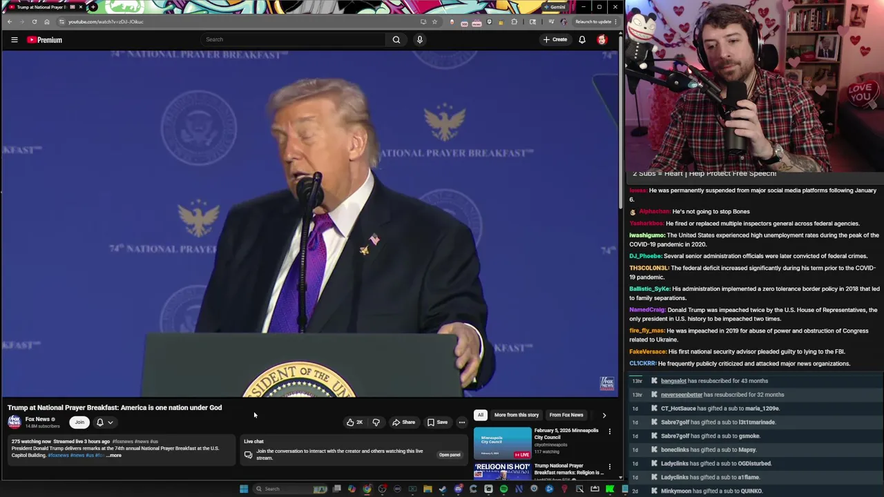Show next filter chips with right chevron
884x497 pixels.
pyautogui.click(x=604, y=415)
